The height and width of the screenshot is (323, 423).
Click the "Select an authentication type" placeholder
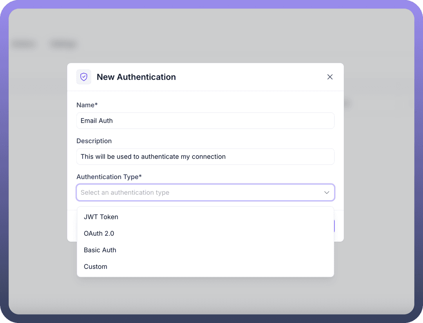pyautogui.click(x=125, y=193)
